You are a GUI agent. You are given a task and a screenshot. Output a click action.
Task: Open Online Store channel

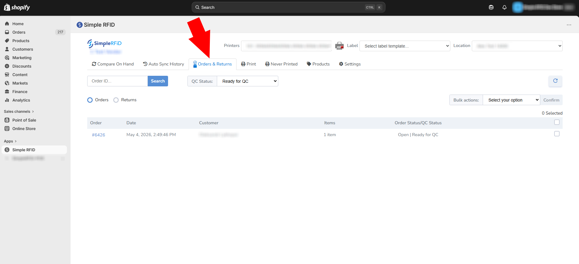click(x=24, y=129)
